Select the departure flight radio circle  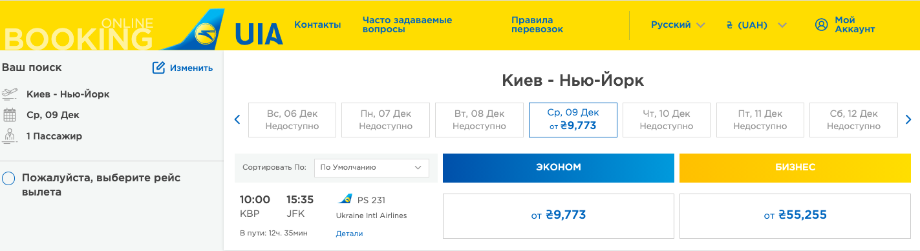[x=8, y=178]
